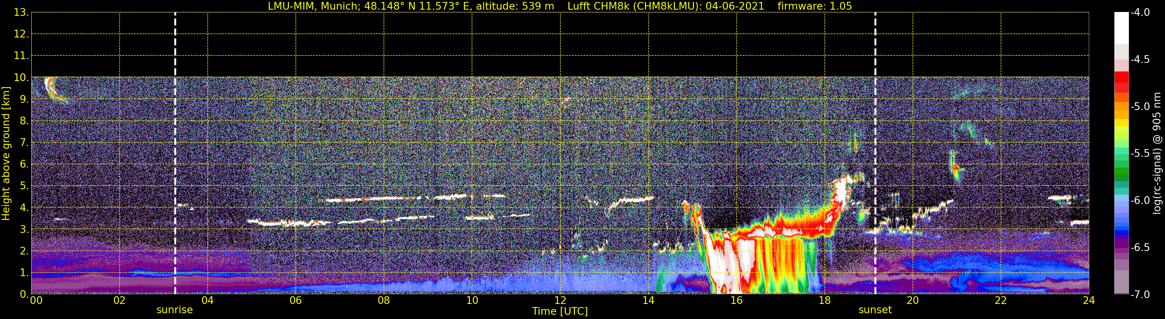Select the green band on the colorbar
Screen dimensions: 1165x319
(x=1121, y=172)
